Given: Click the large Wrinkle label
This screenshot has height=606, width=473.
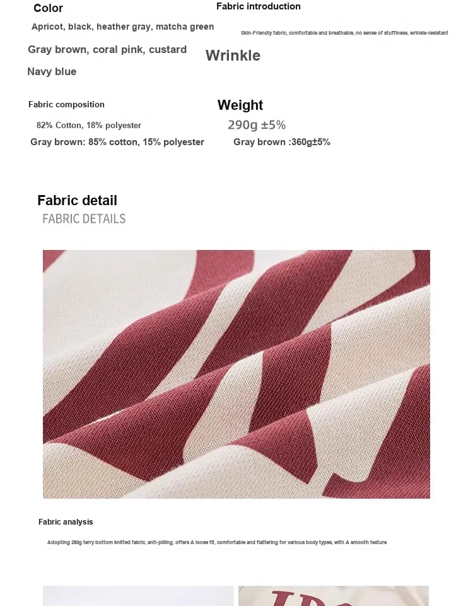Looking at the screenshot, I should click(233, 56).
